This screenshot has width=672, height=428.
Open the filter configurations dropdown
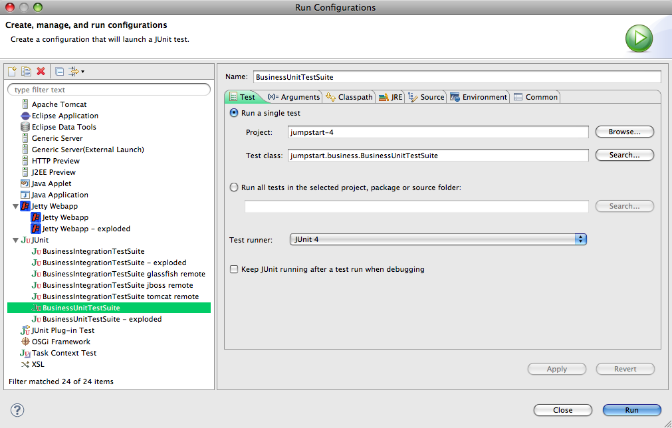point(76,72)
